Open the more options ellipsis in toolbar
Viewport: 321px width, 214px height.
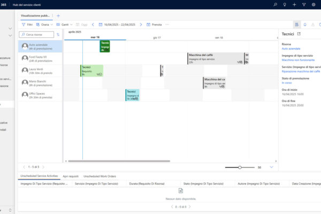167,25
